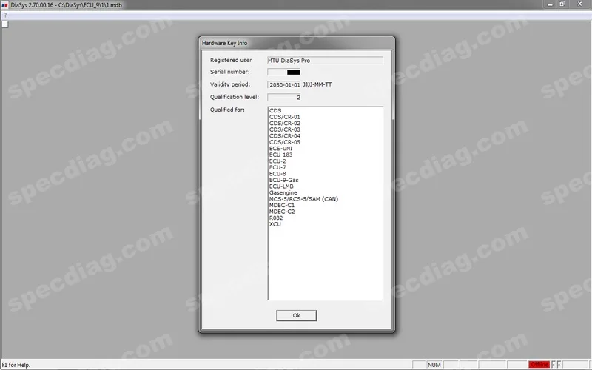Click the Validity period label

[x=230, y=84]
